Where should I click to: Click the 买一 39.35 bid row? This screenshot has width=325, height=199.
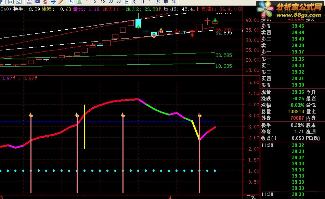pos(283,59)
